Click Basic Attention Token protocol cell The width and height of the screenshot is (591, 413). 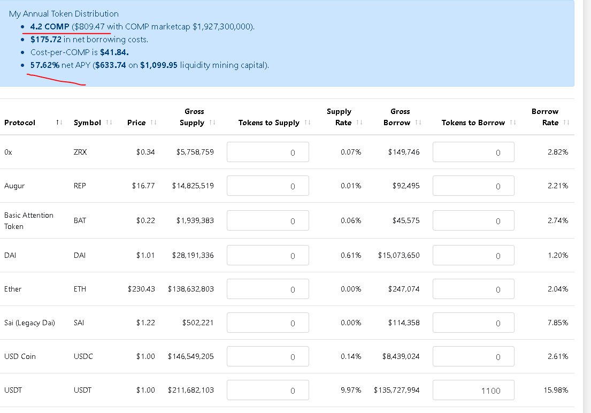coord(29,220)
